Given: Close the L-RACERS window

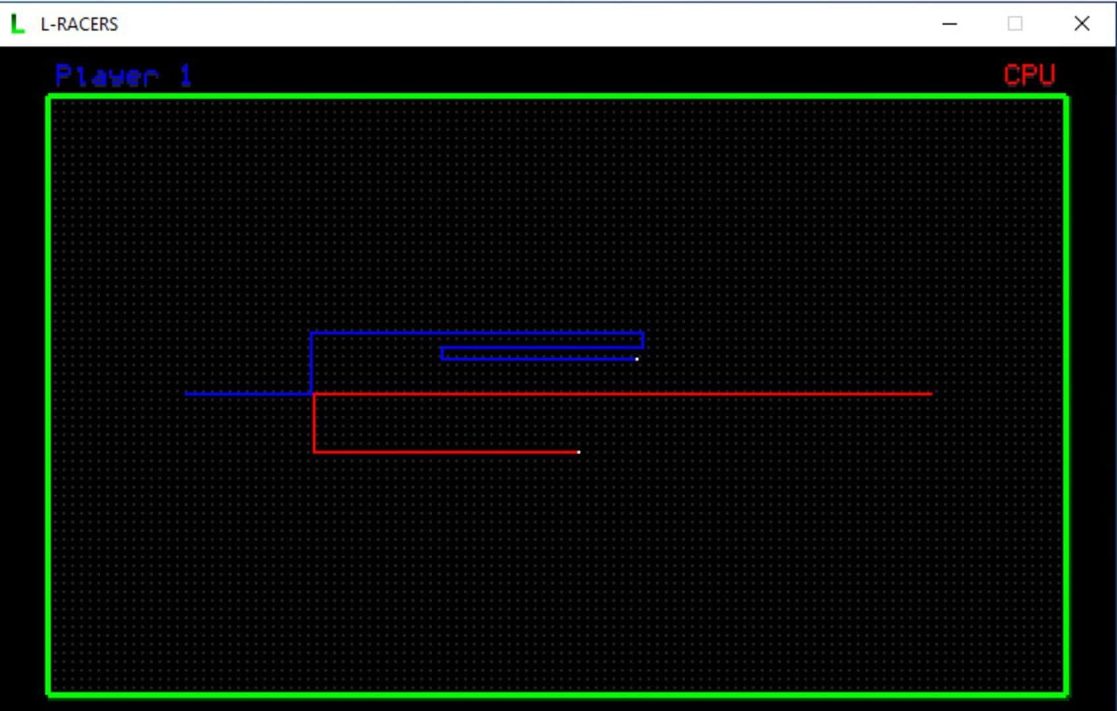Looking at the screenshot, I should click(x=1081, y=24).
